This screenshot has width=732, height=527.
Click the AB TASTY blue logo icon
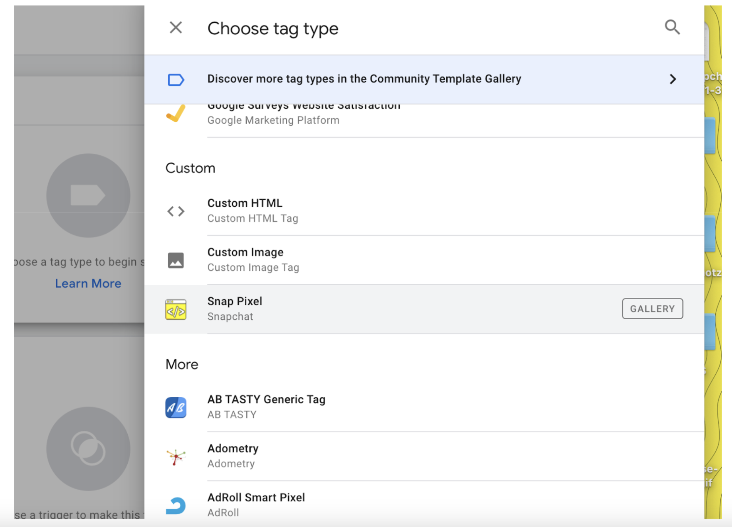pyautogui.click(x=176, y=408)
